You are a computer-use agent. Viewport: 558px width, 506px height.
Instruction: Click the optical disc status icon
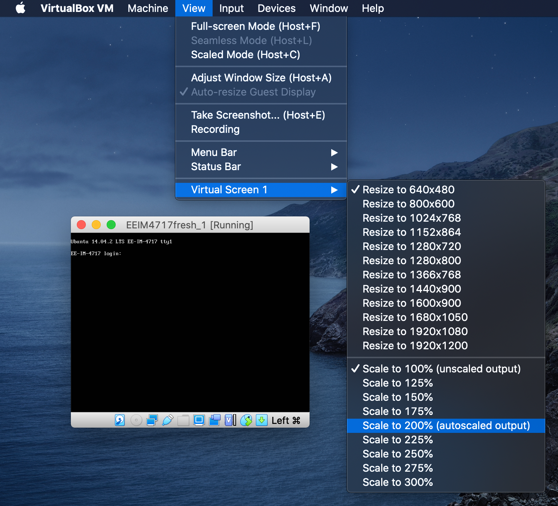(x=136, y=420)
